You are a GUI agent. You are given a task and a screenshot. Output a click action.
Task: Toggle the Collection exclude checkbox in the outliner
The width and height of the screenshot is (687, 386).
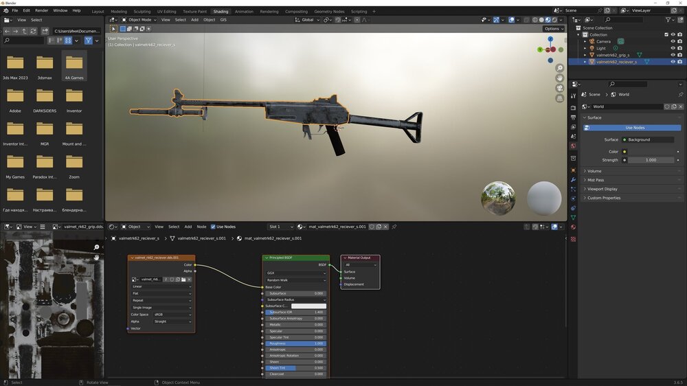[666, 34]
